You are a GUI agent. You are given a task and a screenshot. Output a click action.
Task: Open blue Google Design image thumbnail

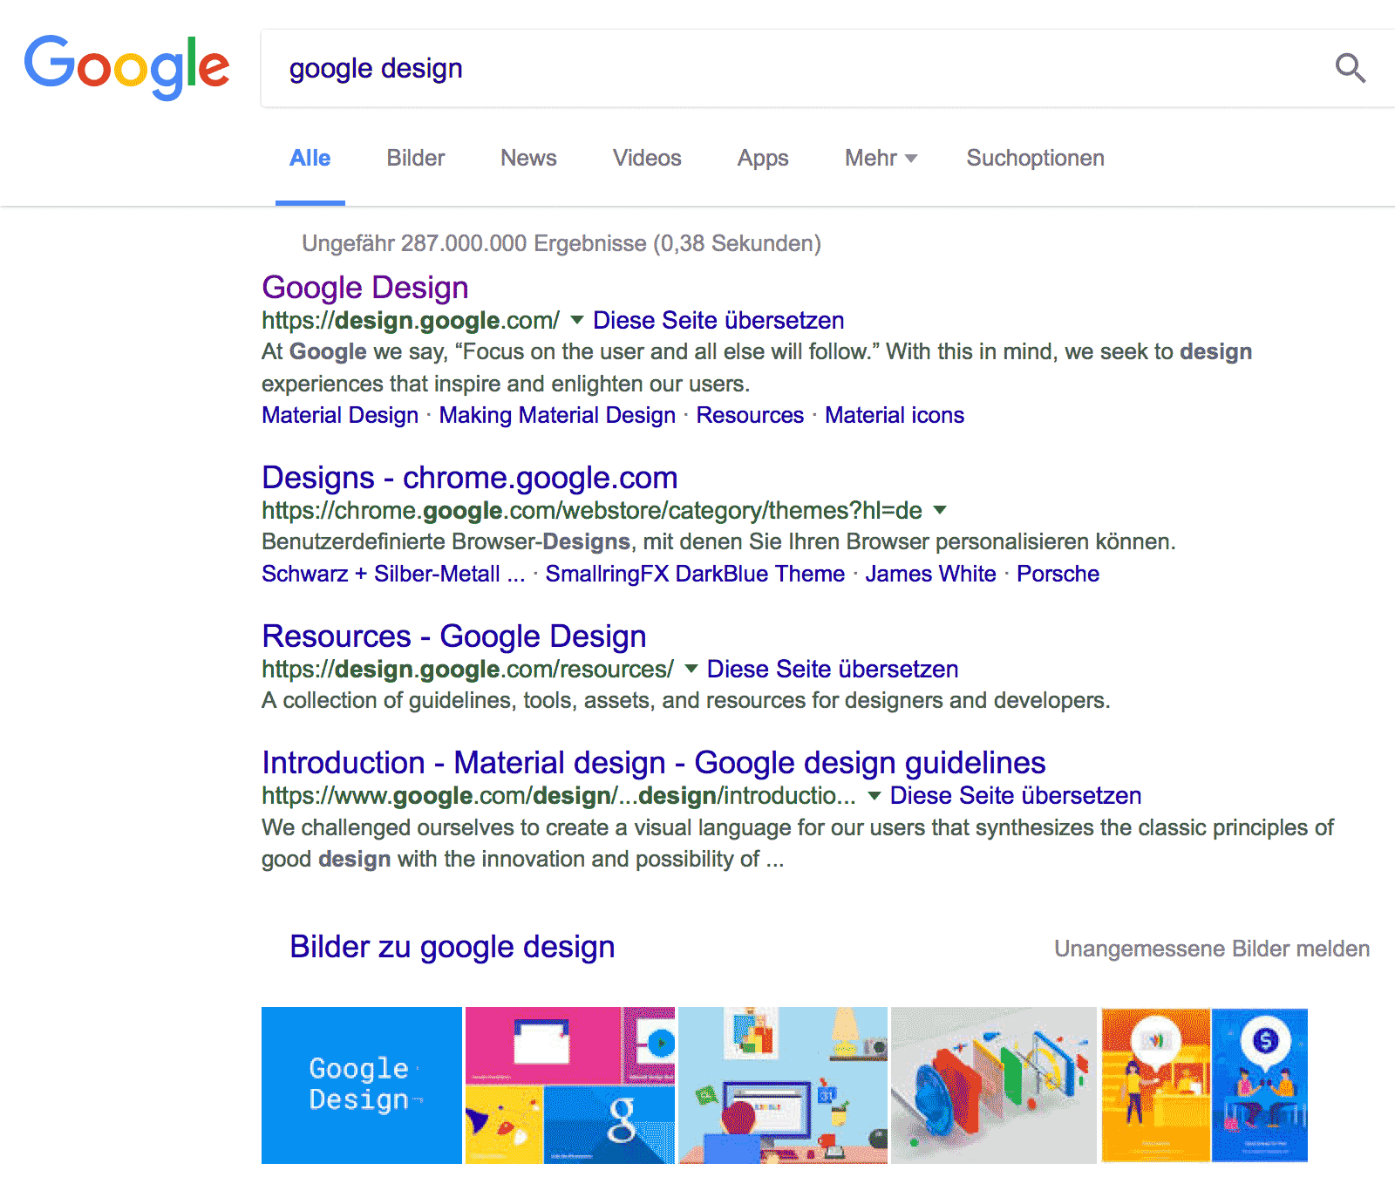pyautogui.click(x=362, y=1085)
